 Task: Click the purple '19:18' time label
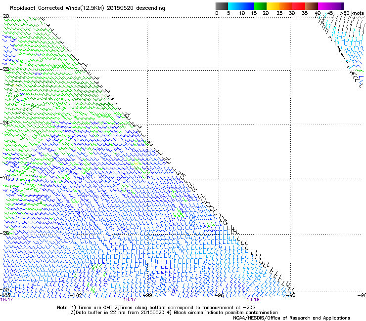click(x=253, y=300)
